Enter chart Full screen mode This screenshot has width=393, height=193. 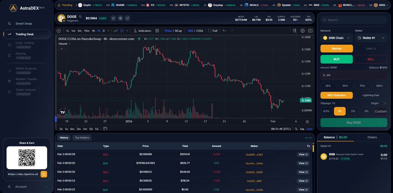click(x=213, y=31)
